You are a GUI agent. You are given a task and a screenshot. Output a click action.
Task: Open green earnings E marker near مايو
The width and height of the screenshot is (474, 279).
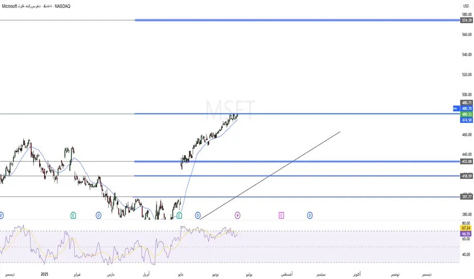coord(179,216)
